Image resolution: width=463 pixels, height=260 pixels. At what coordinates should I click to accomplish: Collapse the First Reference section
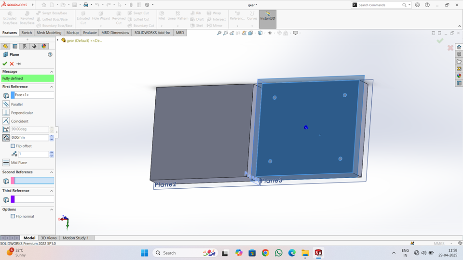pos(52,87)
